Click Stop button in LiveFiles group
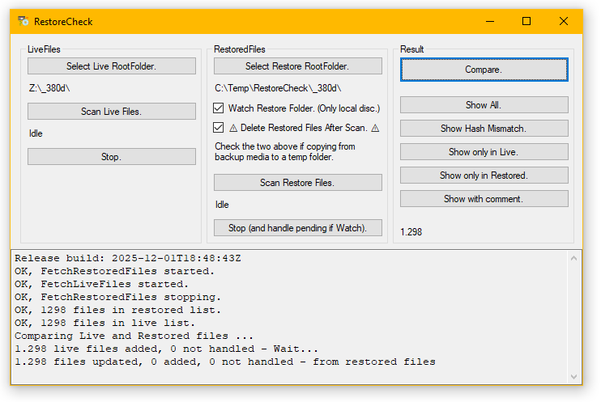The image size is (601, 402). [112, 157]
